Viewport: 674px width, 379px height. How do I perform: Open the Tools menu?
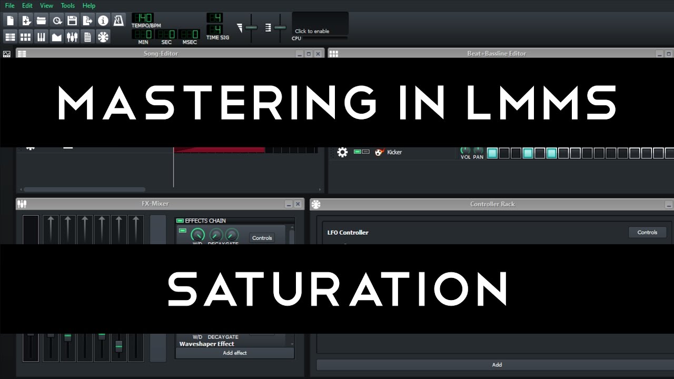pos(68,5)
